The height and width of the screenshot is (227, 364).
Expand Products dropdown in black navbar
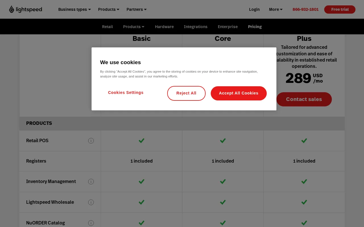click(134, 27)
